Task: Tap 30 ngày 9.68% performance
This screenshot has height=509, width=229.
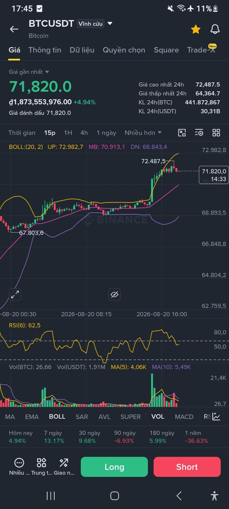Action: pos(89,437)
